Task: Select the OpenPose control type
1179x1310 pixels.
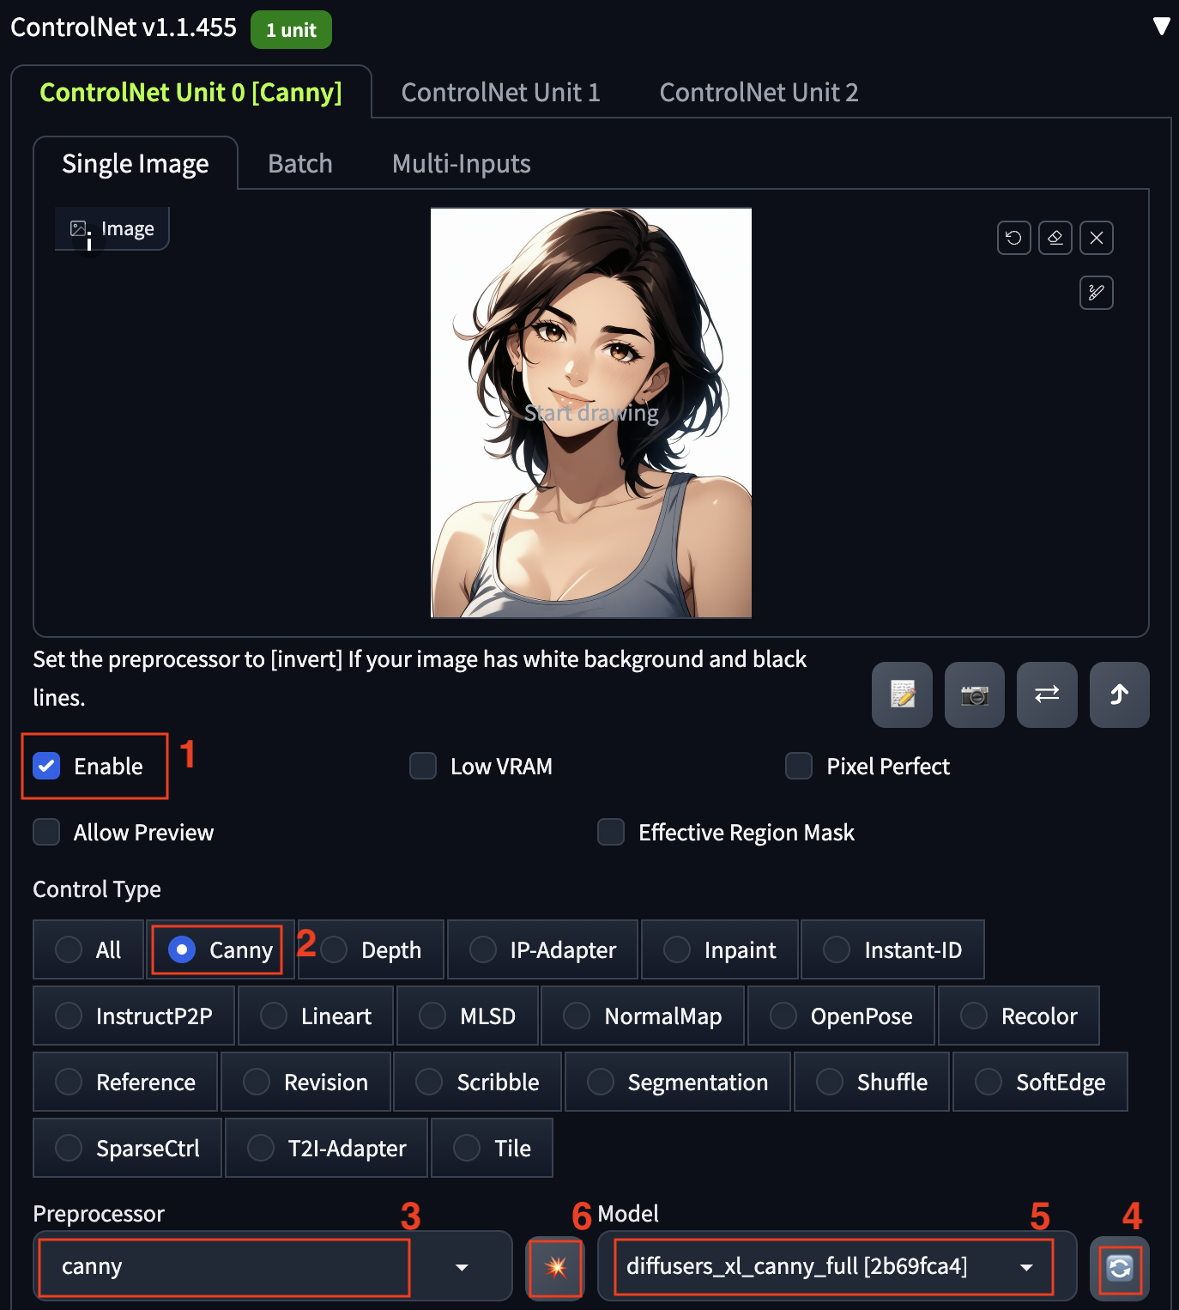Action: click(x=842, y=1016)
